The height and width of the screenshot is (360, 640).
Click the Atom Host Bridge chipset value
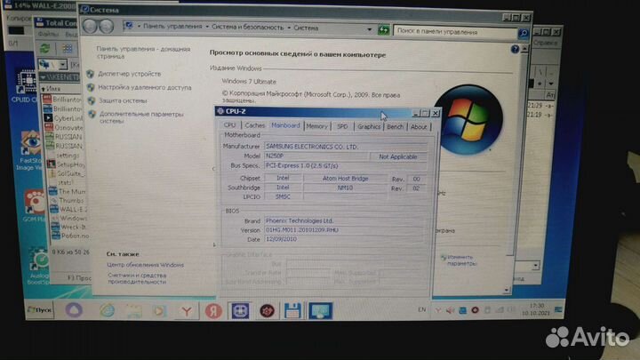coord(345,179)
